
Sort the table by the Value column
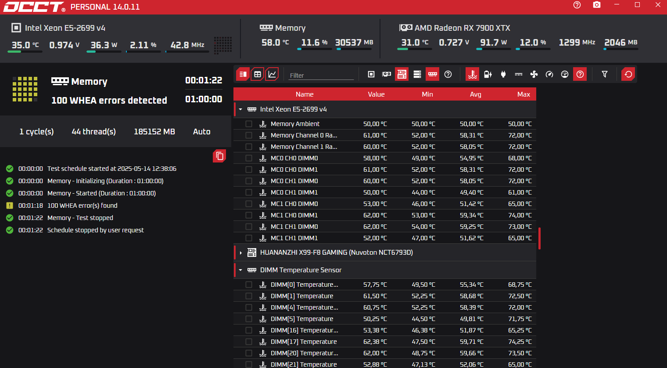tap(376, 94)
